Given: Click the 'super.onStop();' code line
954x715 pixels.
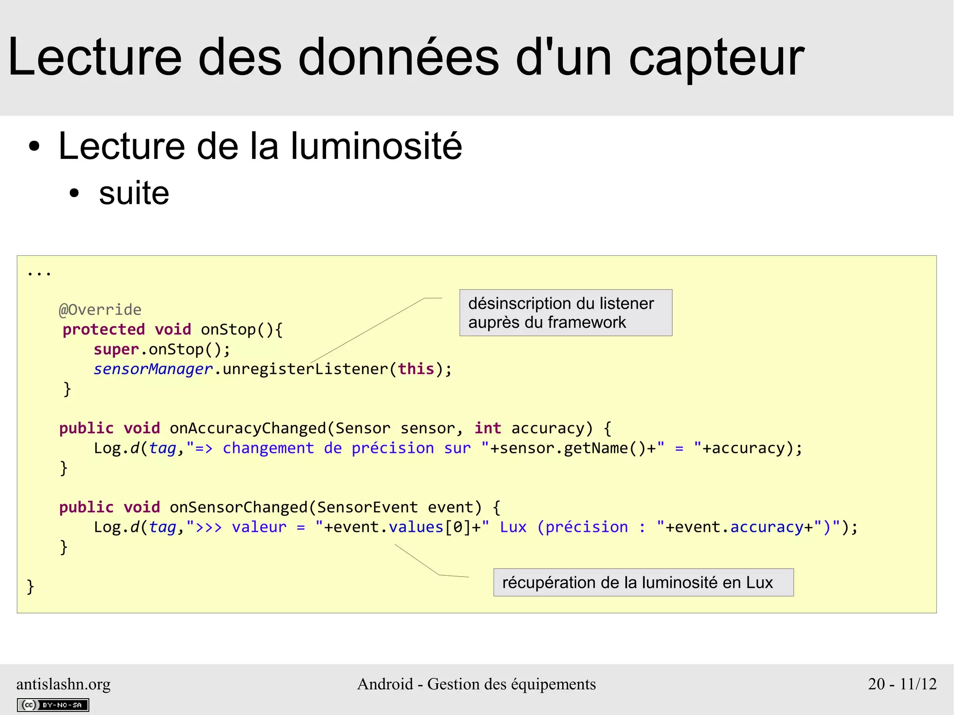Looking at the screenshot, I should 162,349.
